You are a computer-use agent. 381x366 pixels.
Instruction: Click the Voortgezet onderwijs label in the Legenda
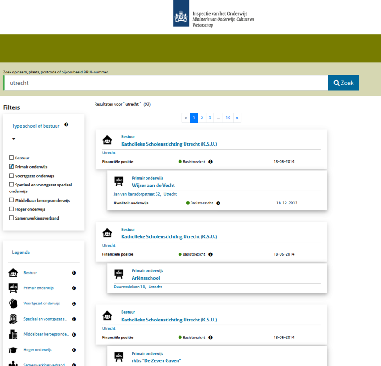point(42,304)
